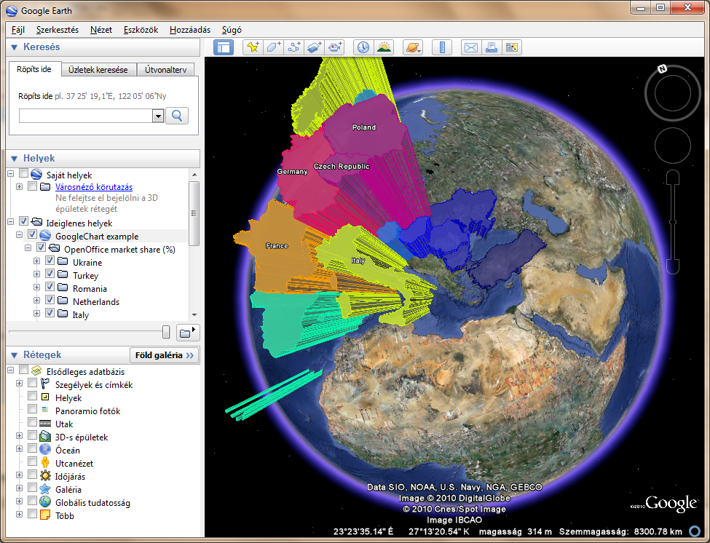710x543 pixels.
Task: Open the Eszközök menu
Action: tap(141, 30)
